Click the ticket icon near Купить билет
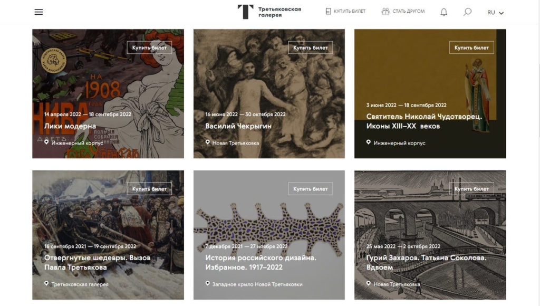 [328, 12]
